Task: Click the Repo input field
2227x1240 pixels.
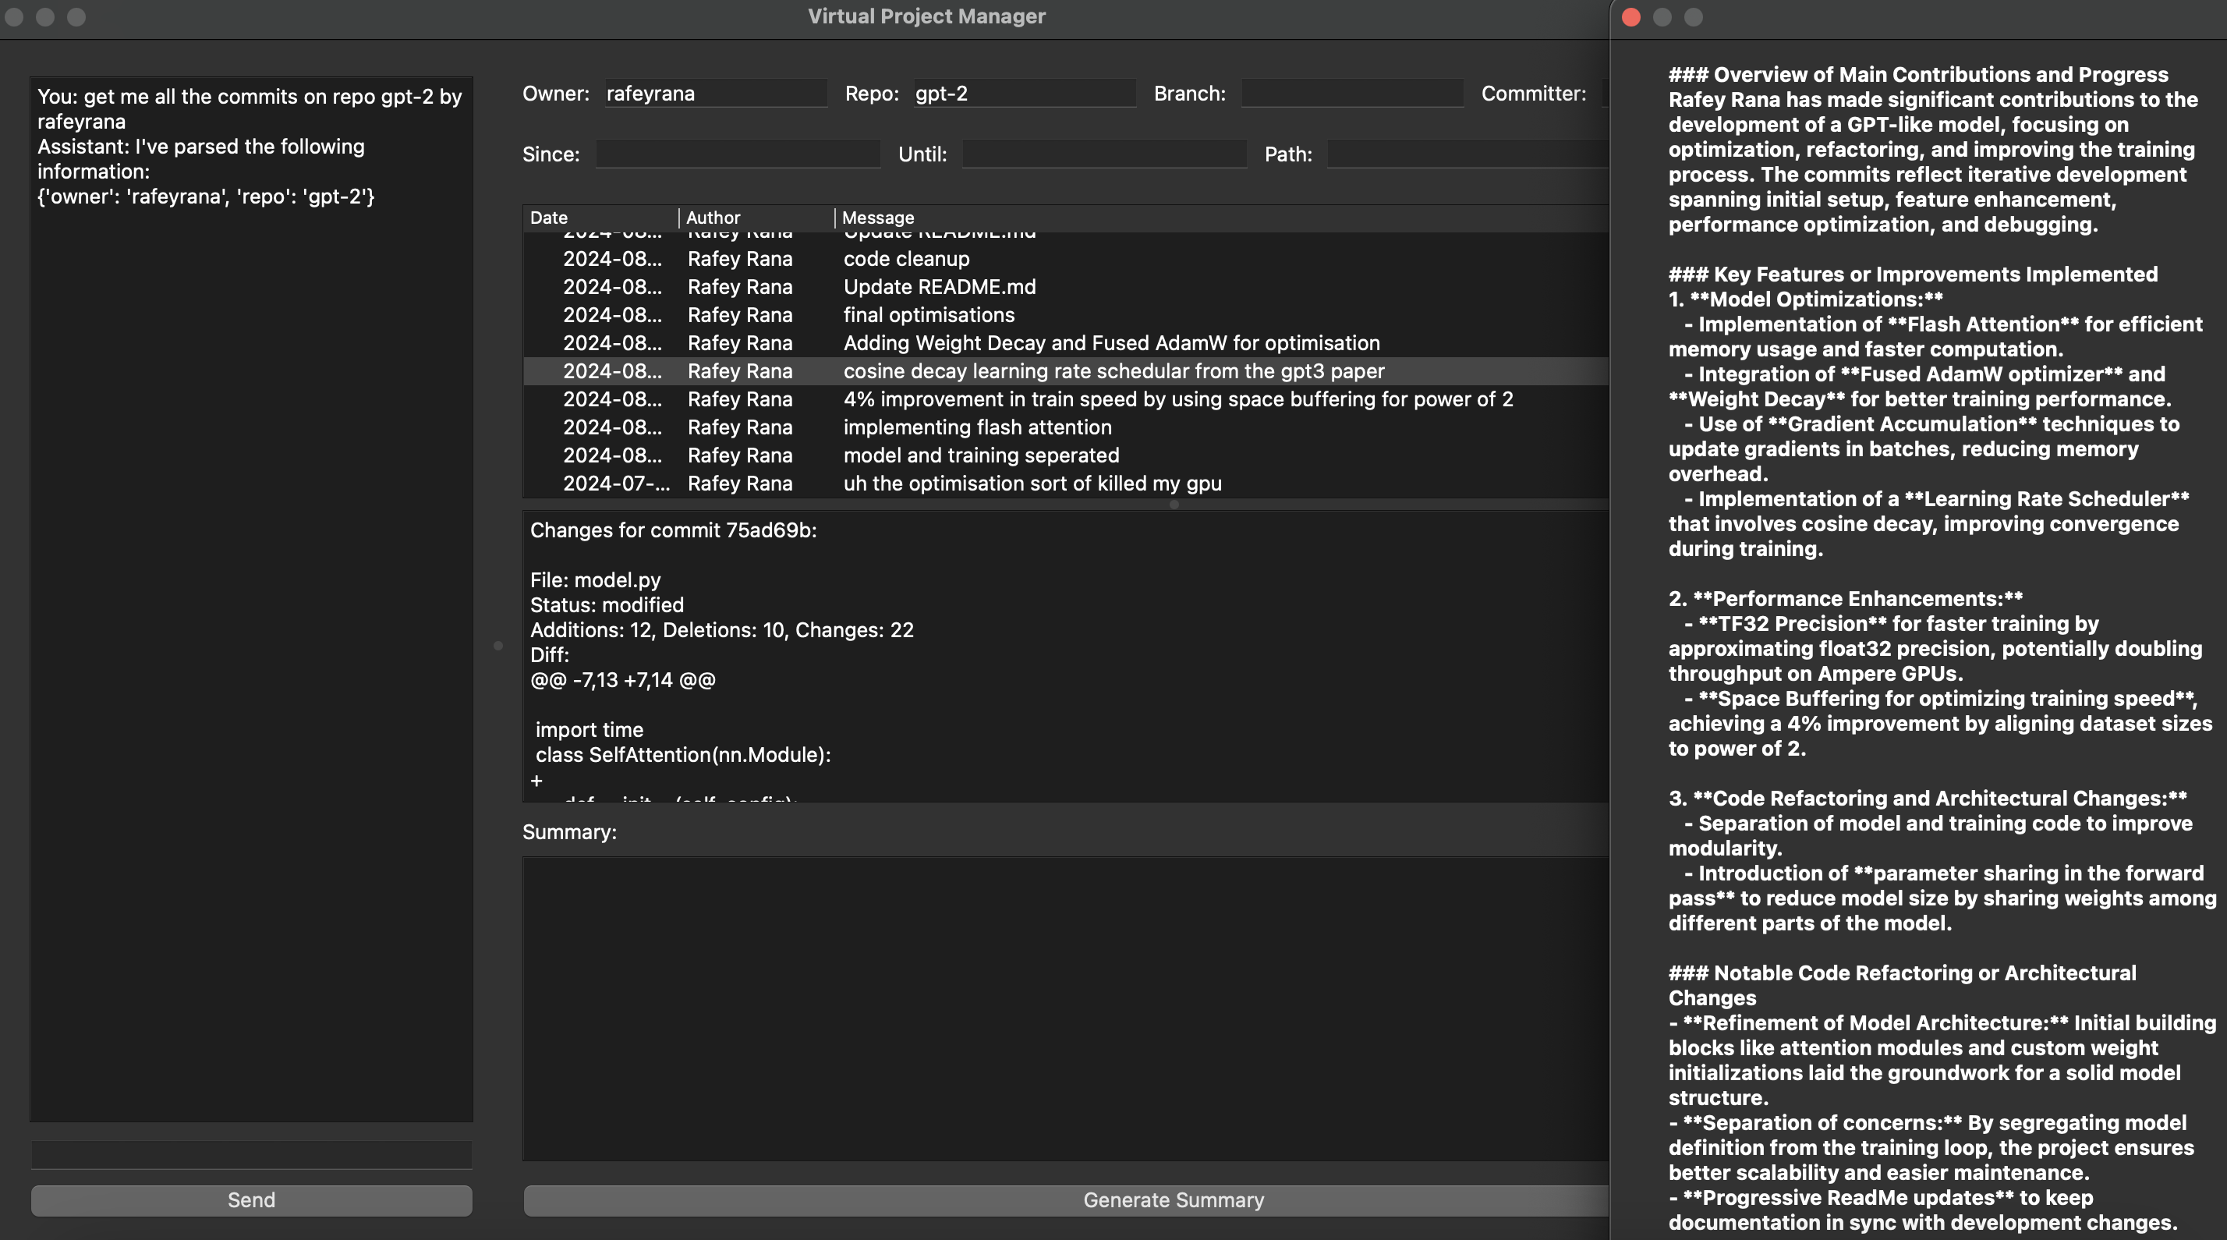Action: pyautogui.click(x=1024, y=94)
